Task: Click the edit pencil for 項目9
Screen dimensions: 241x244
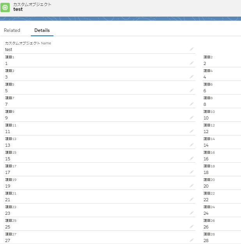Action: click(x=191, y=118)
